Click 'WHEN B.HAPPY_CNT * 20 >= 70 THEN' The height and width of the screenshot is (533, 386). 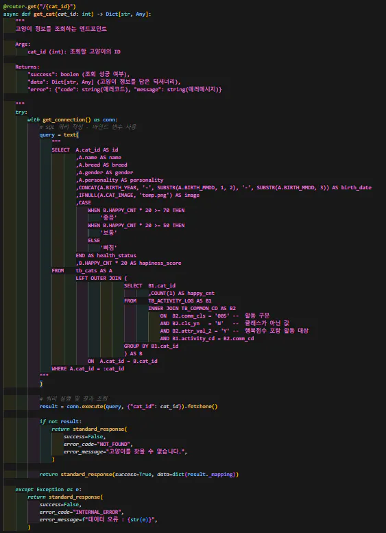(x=136, y=211)
